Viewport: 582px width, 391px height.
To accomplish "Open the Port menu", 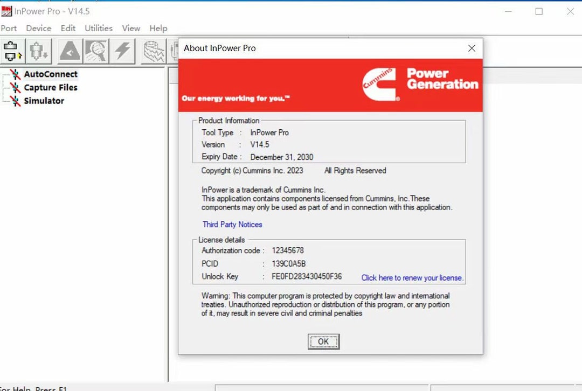I will pyautogui.click(x=9, y=28).
